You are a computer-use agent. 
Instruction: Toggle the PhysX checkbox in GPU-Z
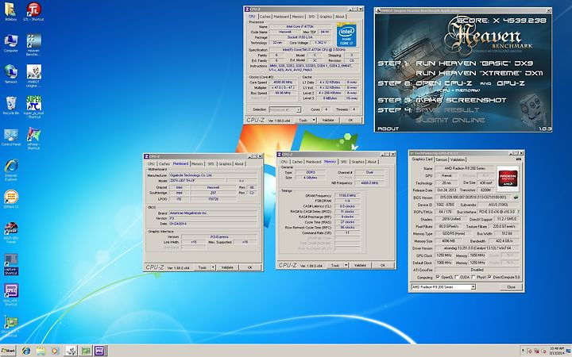click(x=473, y=277)
